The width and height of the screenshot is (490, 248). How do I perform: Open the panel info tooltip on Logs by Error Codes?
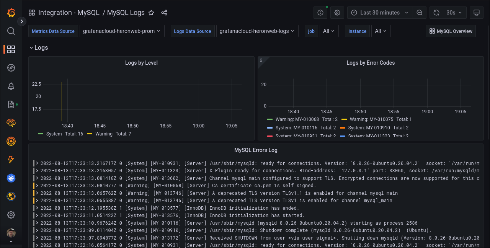[x=261, y=60]
